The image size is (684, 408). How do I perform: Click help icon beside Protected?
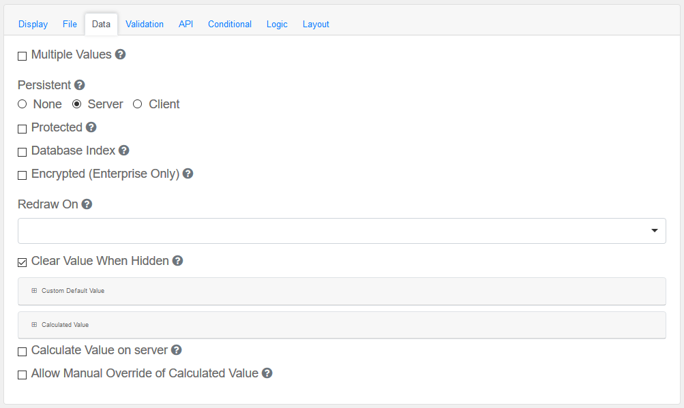(91, 127)
